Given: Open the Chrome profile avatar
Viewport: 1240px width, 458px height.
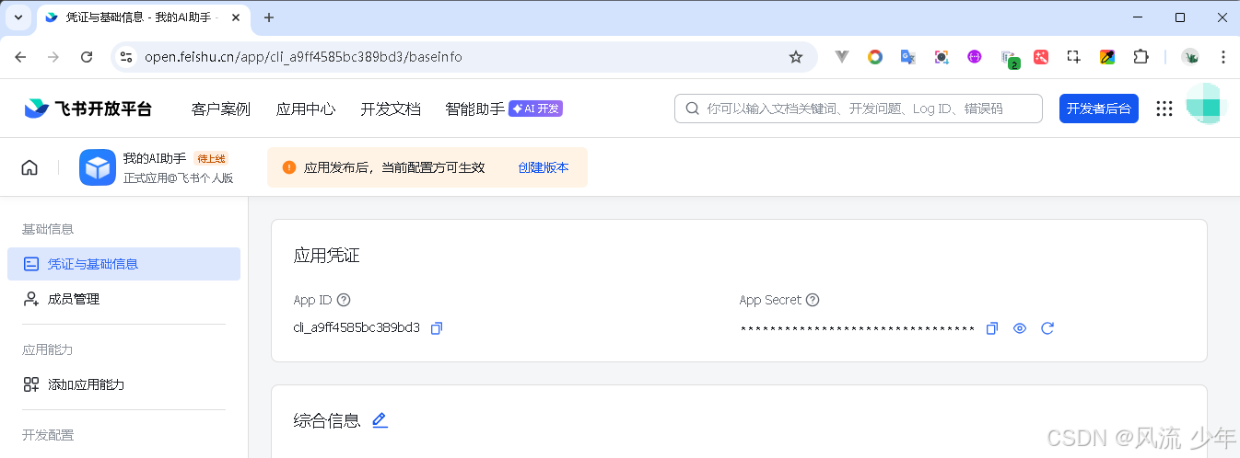Looking at the screenshot, I should click(1190, 57).
